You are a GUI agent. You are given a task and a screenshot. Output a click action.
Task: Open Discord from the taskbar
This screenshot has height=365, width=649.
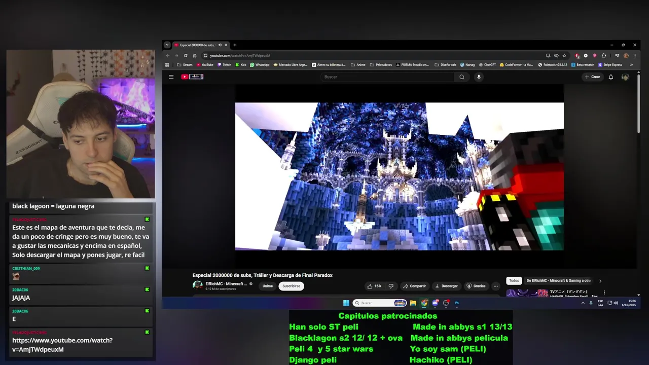coord(435,303)
